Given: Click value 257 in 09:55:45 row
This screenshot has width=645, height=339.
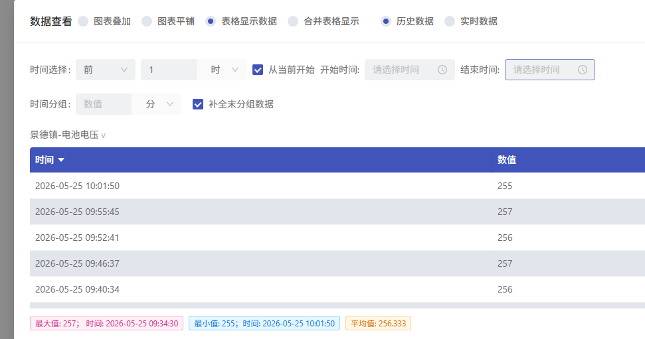Looking at the screenshot, I should [x=505, y=212].
